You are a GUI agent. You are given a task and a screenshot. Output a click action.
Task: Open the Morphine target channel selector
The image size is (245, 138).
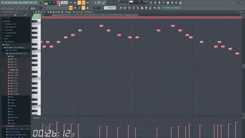click(x=89, y=12)
